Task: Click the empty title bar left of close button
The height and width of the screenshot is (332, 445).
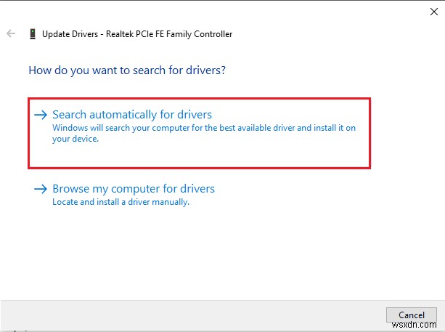Action: [218, 10]
